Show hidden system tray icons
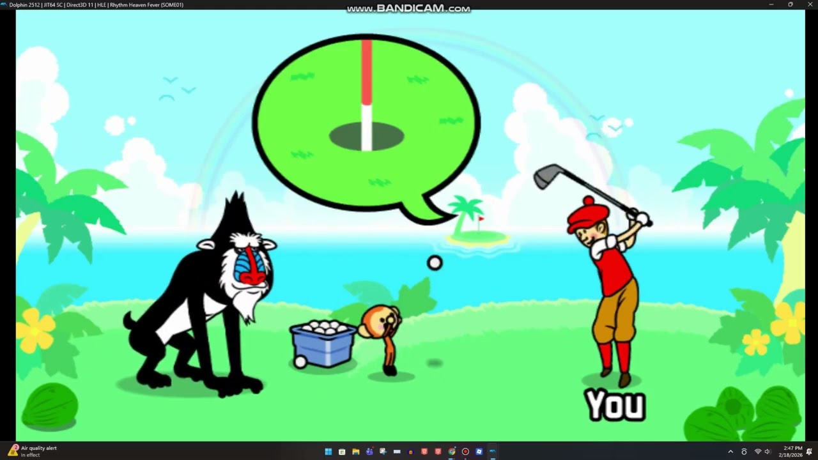 (x=730, y=452)
